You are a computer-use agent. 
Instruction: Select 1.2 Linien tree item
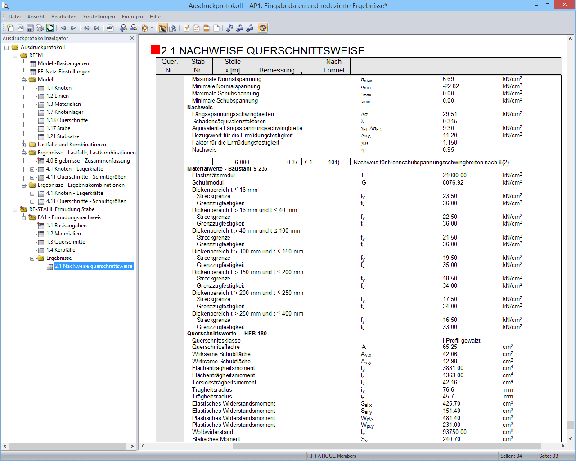(x=57, y=96)
